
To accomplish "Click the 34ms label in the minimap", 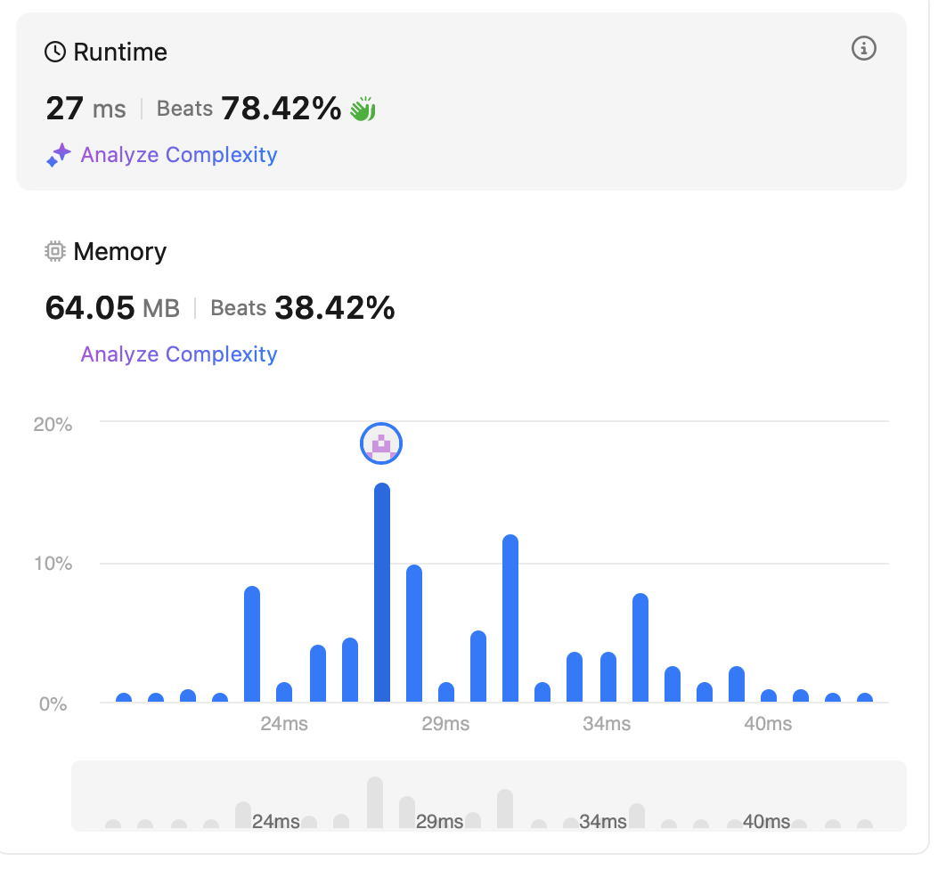I will click(x=604, y=821).
